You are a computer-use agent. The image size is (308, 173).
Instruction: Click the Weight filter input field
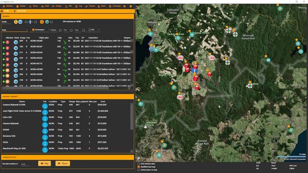click(54, 30)
